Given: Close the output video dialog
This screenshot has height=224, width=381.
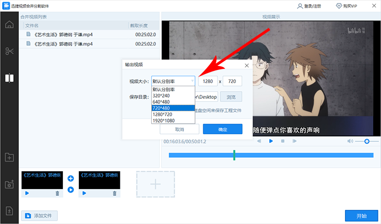Looking at the screenshot, I should pyautogui.click(x=246, y=65).
